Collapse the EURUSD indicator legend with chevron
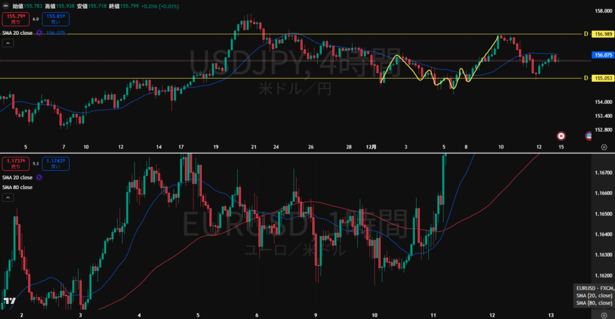 point(7,197)
